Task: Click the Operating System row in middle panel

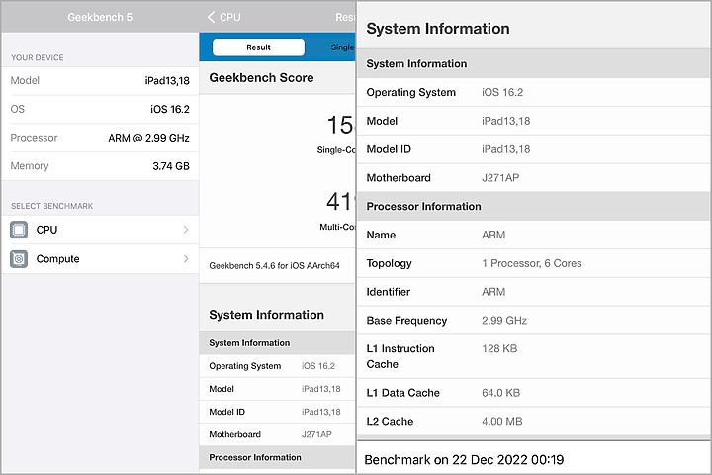Action: point(277,366)
